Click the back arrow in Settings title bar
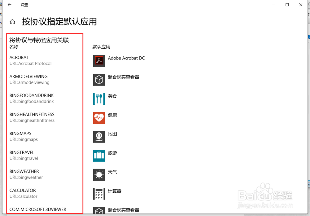 coord(10,5)
